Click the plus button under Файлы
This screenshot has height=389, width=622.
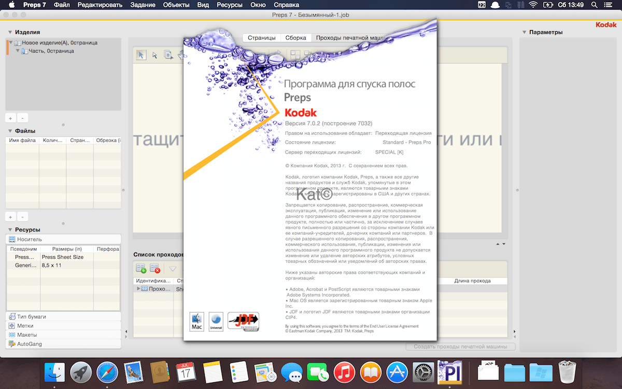(x=10, y=217)
